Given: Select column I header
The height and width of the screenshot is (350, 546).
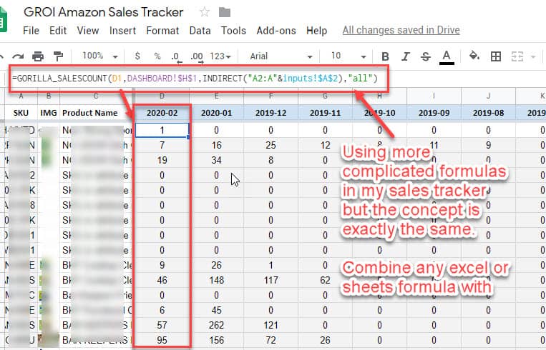Looking at the screenshot, I should [434, 96].
